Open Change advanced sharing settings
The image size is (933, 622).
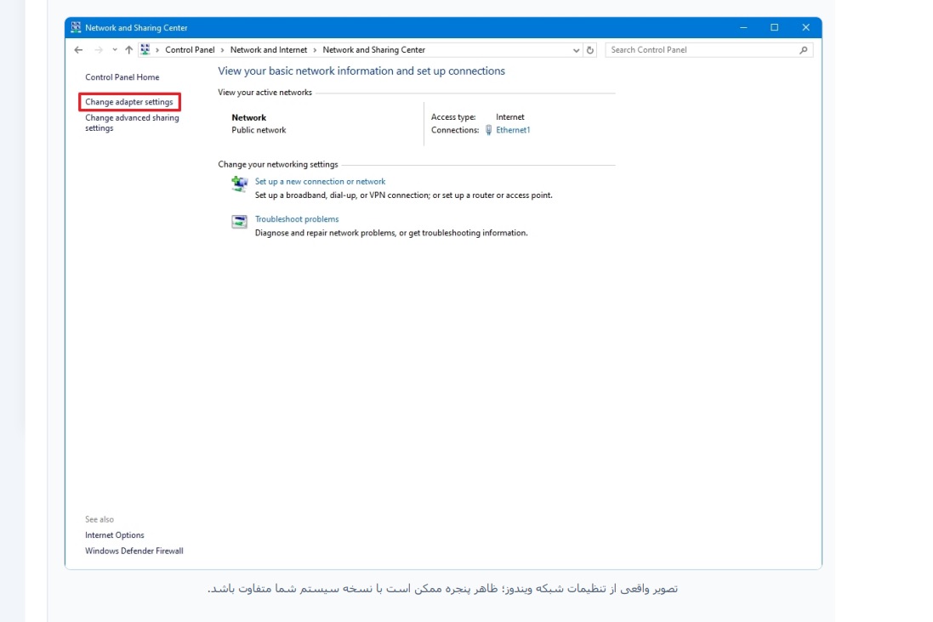[132, 123]
